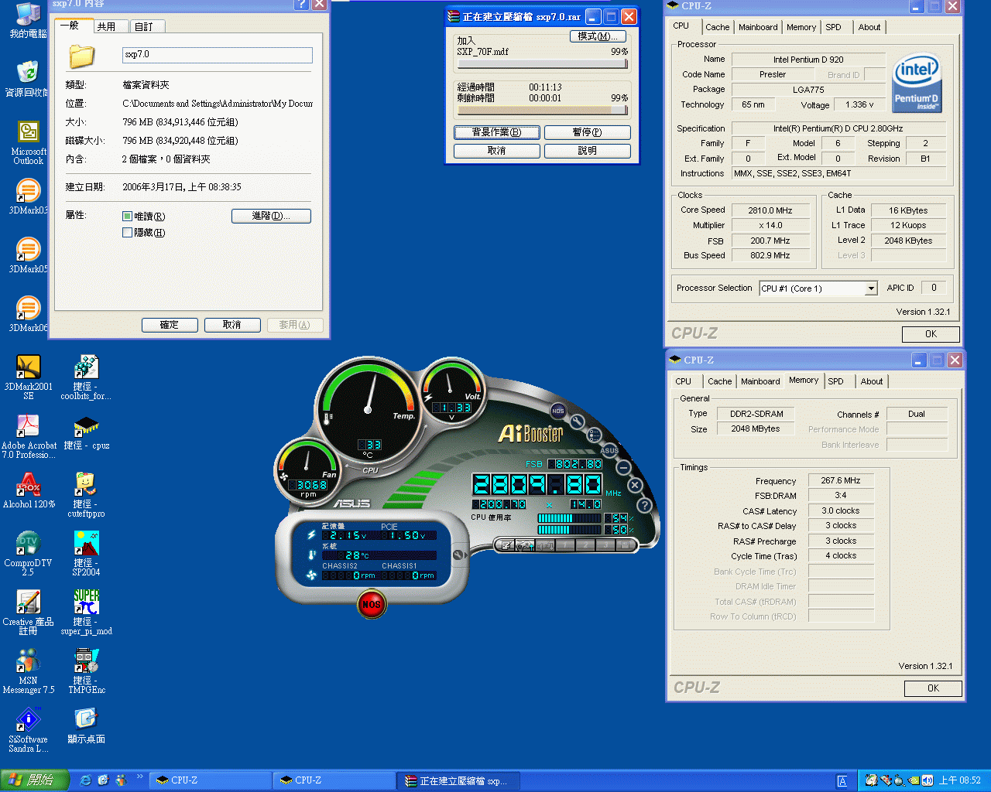Open the SP2004 shortcut icon
991x792 pixels.
(x=87, y=553)
